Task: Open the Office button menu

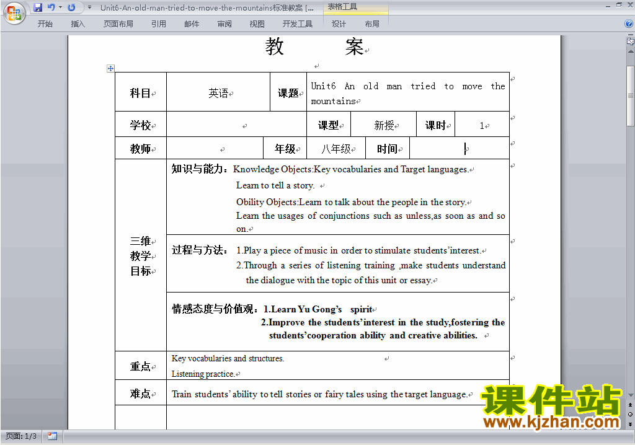Action: 14,14
